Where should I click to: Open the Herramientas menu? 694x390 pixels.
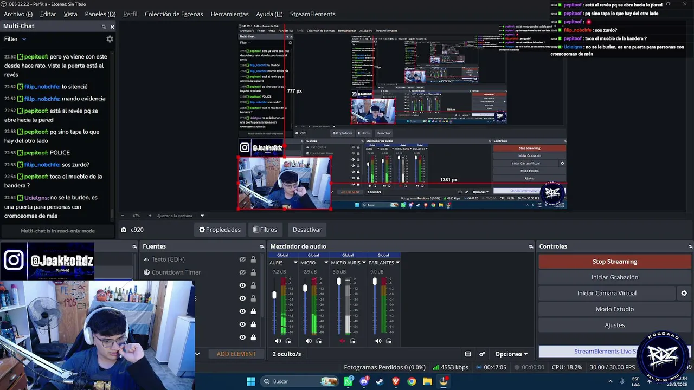click(x=229, y=14)
